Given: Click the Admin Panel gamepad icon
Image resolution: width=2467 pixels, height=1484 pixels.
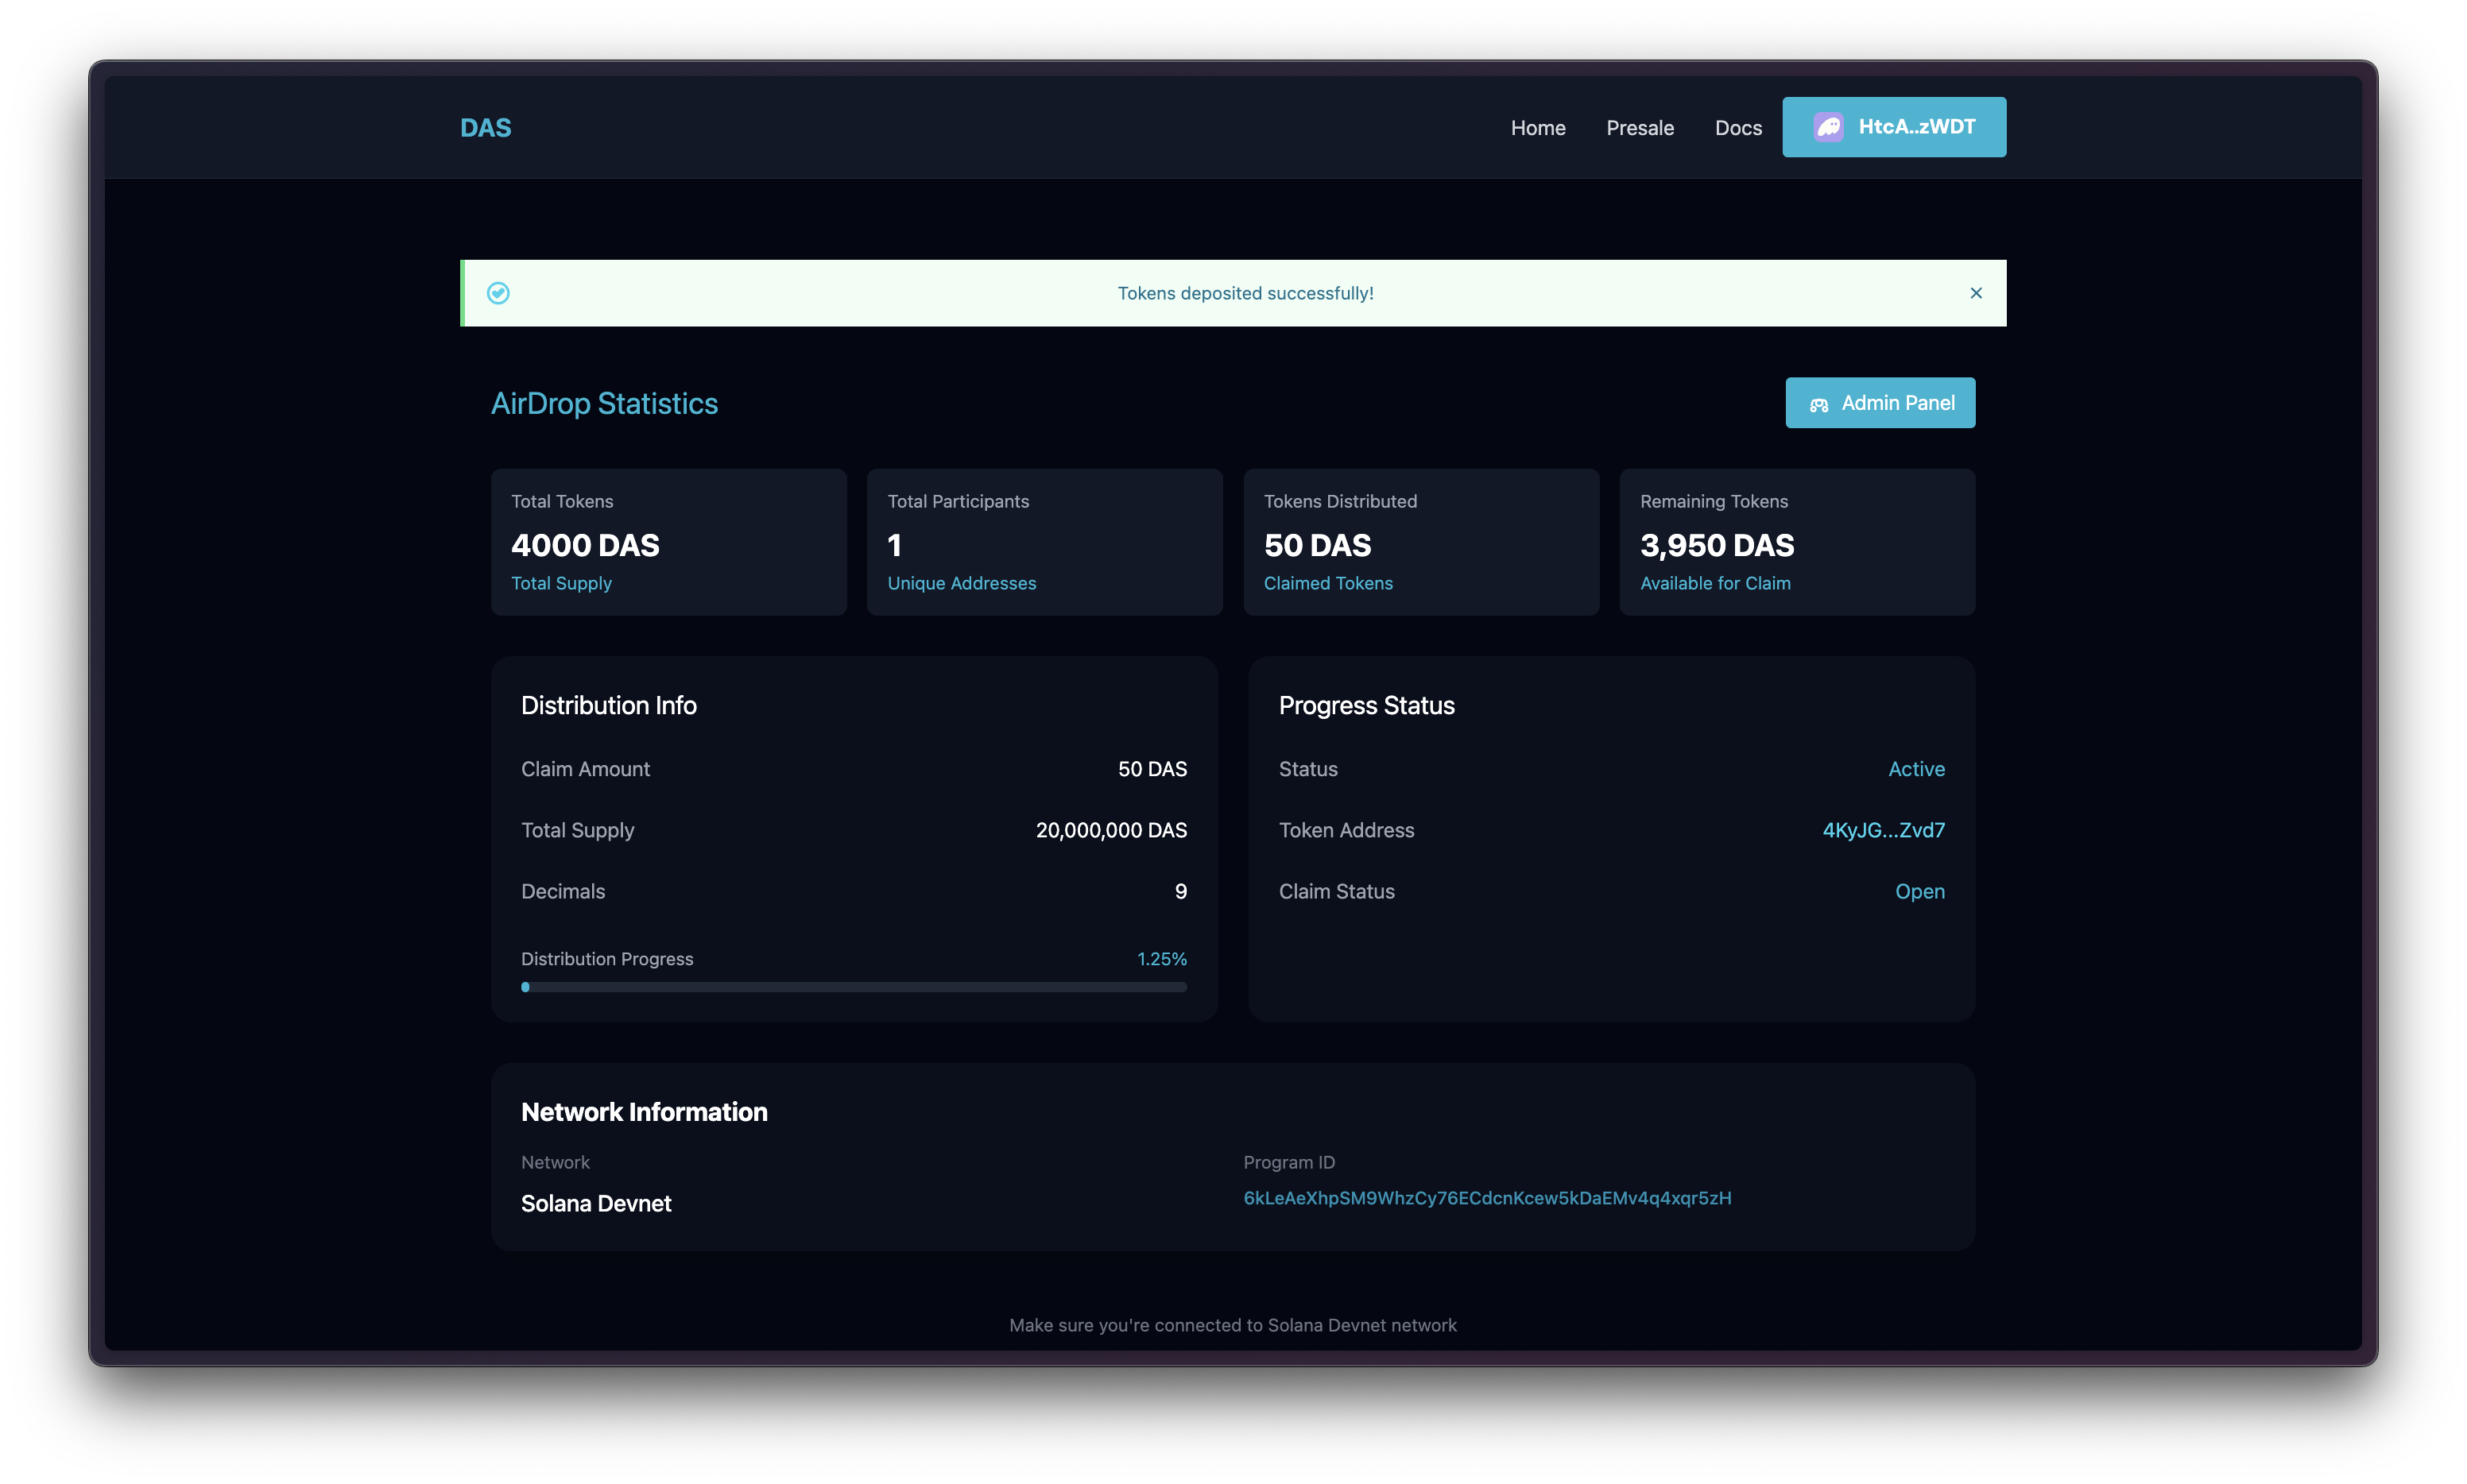Looking at the screenshot, I should point(1818,404).
